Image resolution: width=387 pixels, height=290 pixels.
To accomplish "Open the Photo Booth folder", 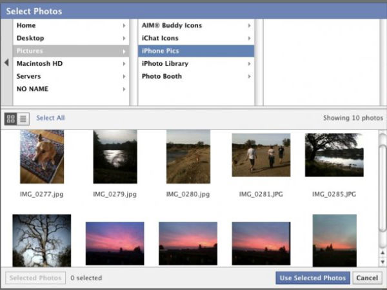I will pyautogui.click(x=162, y=76).
